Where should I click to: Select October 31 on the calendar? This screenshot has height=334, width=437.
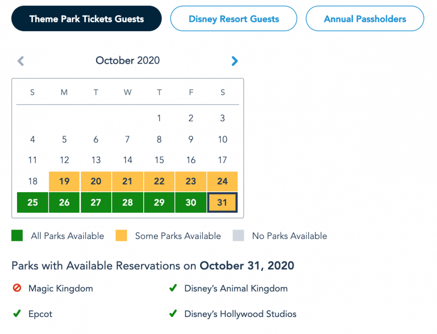click(x=222, y=202)
